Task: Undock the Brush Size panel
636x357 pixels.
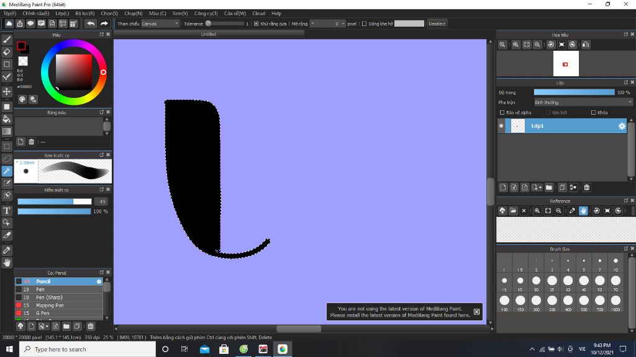Action: tap(626, 249)
